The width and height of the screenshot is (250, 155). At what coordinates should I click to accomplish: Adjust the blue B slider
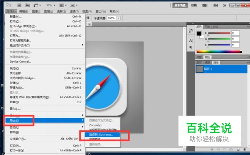[x=219, y=45]
